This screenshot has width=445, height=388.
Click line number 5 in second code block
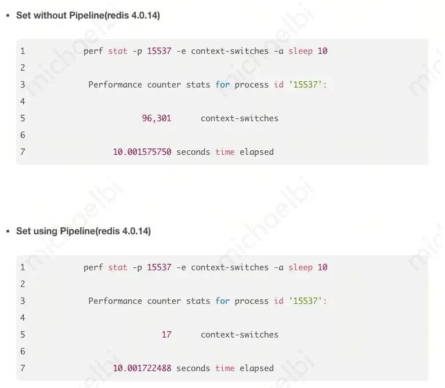(23, 335)
